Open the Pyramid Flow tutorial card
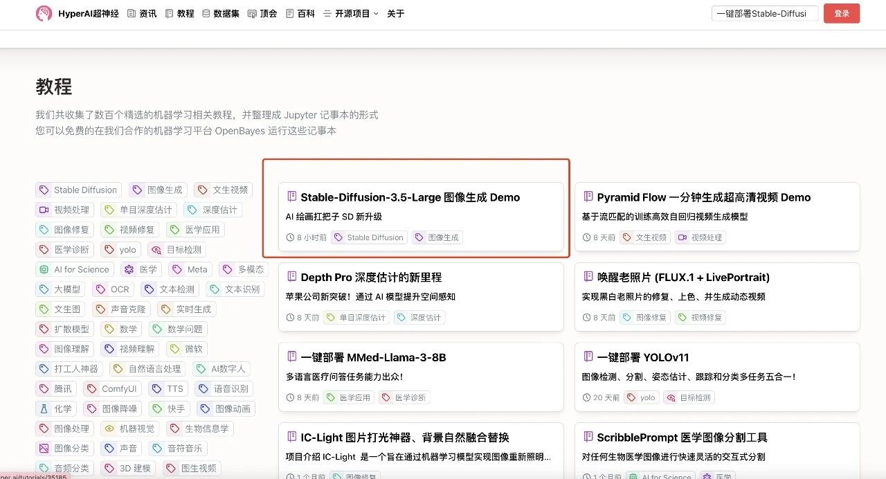The width and height of the screenshot is (886, 479). (x=703, y=197)
